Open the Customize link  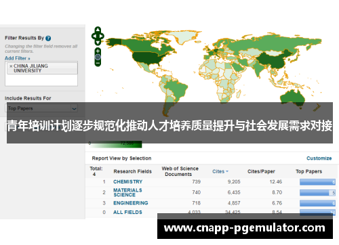[319, 158]
